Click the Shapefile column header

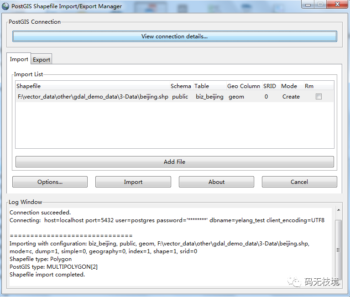click(x=93, y=86)
